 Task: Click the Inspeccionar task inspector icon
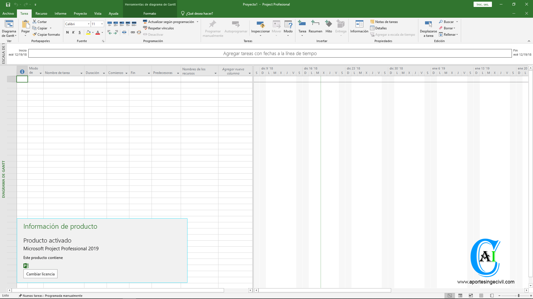point(260,25)
